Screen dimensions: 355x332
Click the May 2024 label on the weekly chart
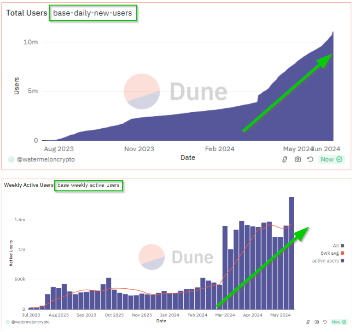click(x=280, y=315)
